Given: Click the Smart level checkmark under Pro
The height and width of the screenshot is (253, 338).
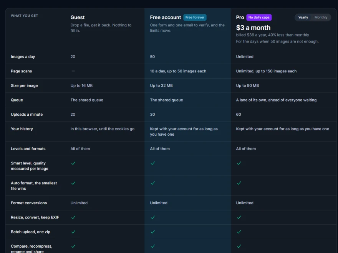Looking at the screenshot, I should point(239,163).
